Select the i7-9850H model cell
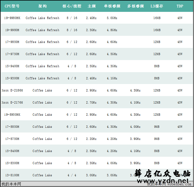194x187 pixels. (12, 42)
